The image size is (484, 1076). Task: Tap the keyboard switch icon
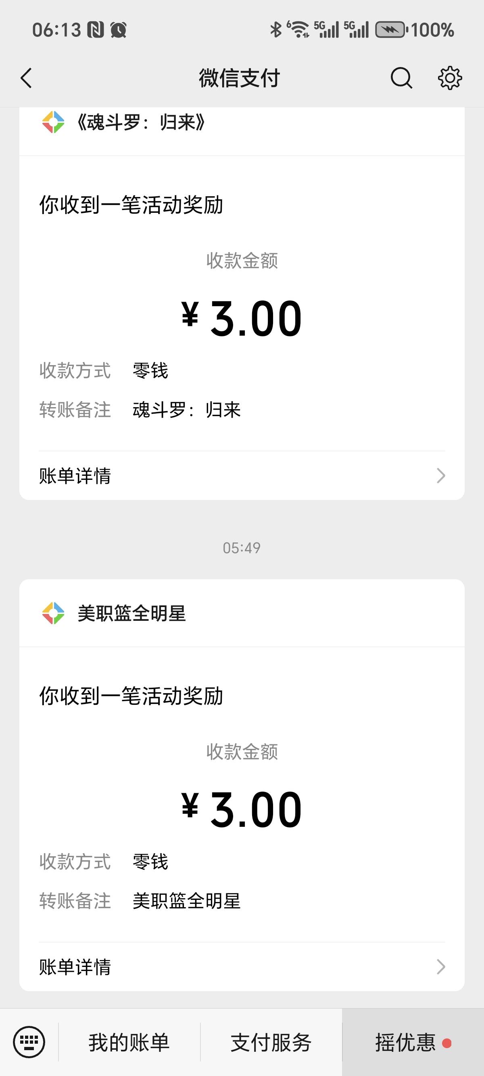coord(29,1042)
